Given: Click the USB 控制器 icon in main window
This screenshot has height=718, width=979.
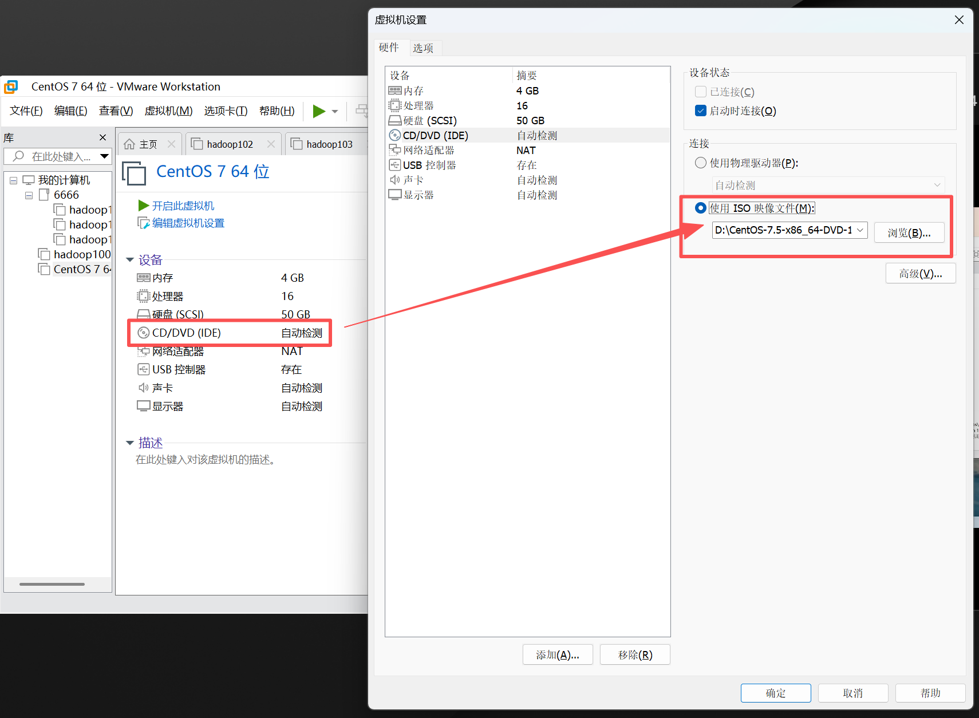Looking at the screenshot, I should 143,369.
